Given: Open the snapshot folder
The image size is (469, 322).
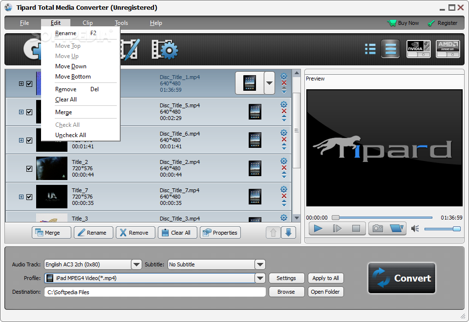Looking at the screenshot, I should (x=397, y=228).
